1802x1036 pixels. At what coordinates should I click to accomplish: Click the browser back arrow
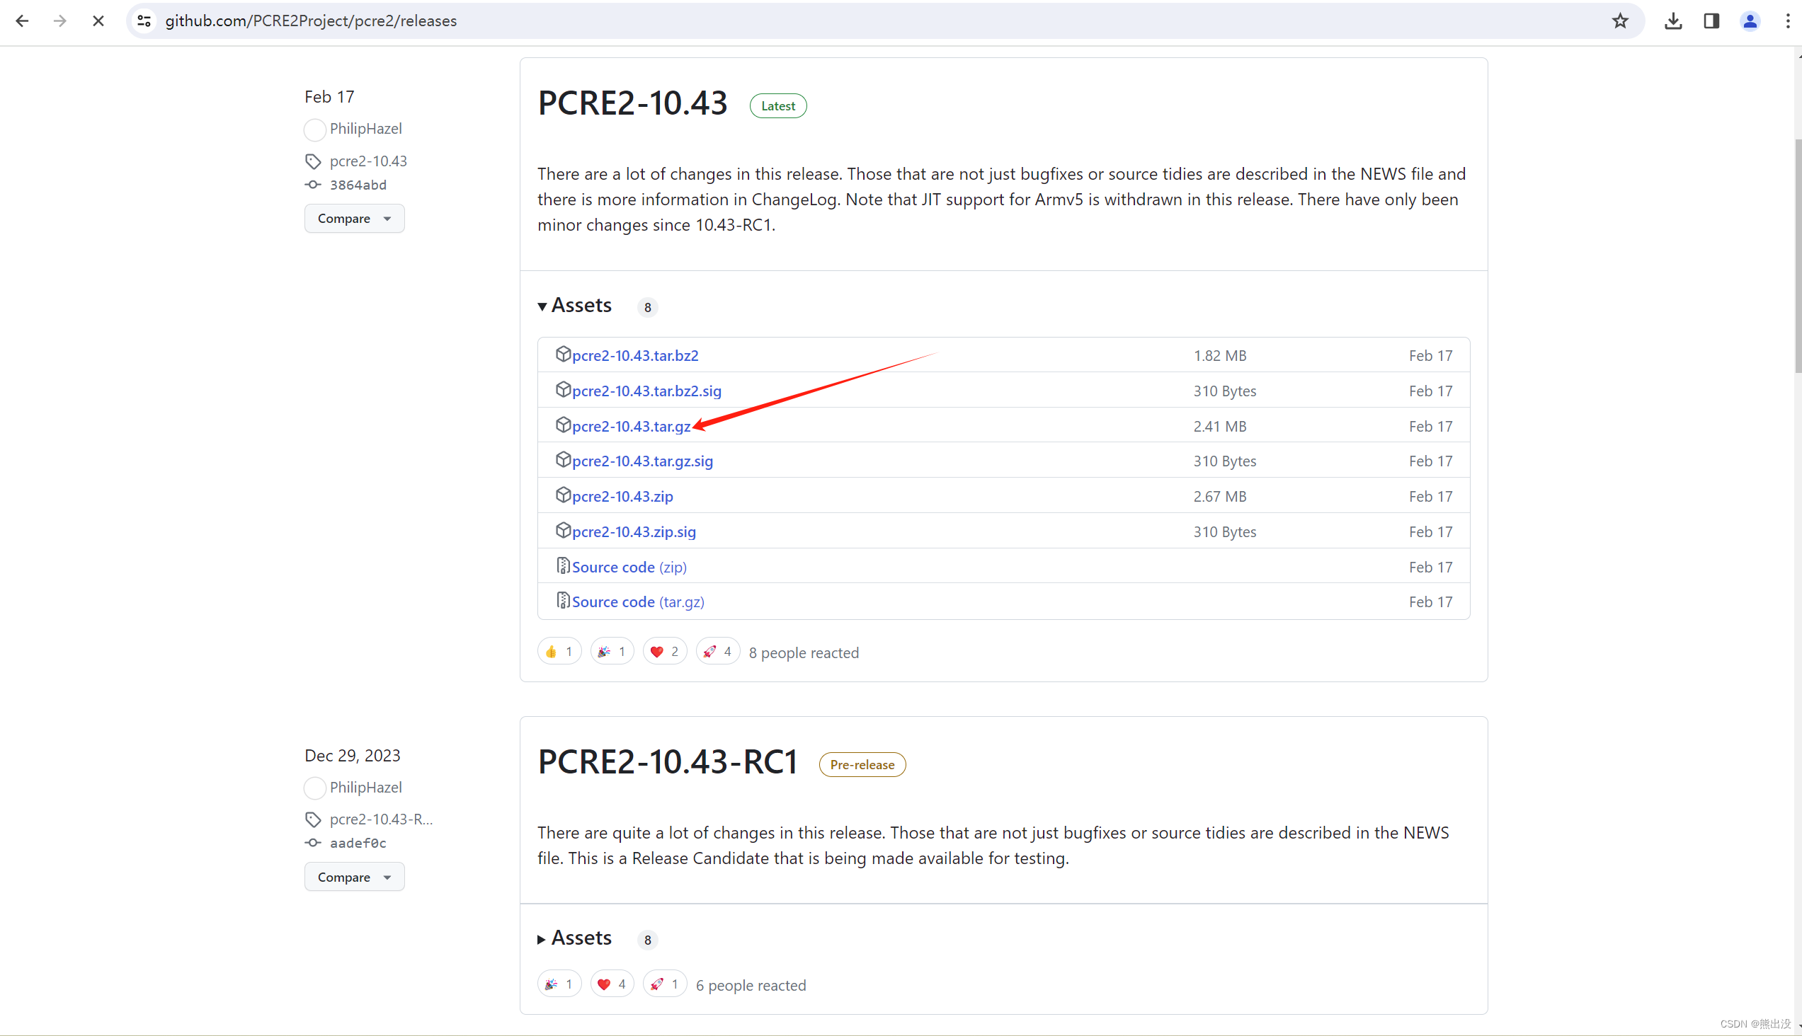point(21,21)
